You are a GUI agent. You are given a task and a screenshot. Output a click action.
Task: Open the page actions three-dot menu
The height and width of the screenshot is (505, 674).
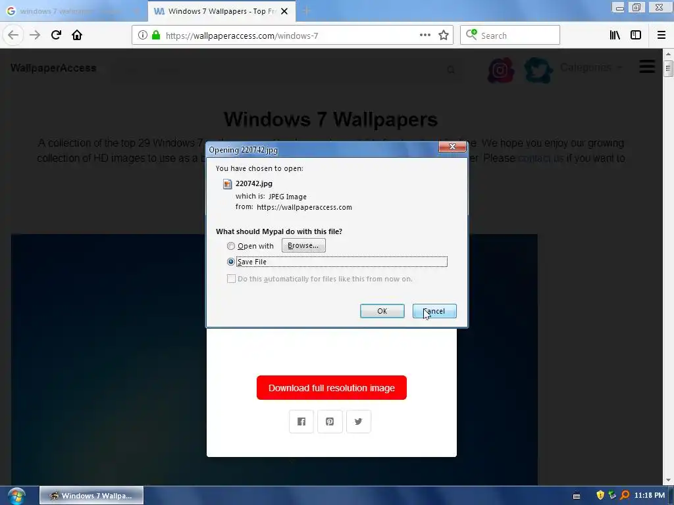pos(425,36)
